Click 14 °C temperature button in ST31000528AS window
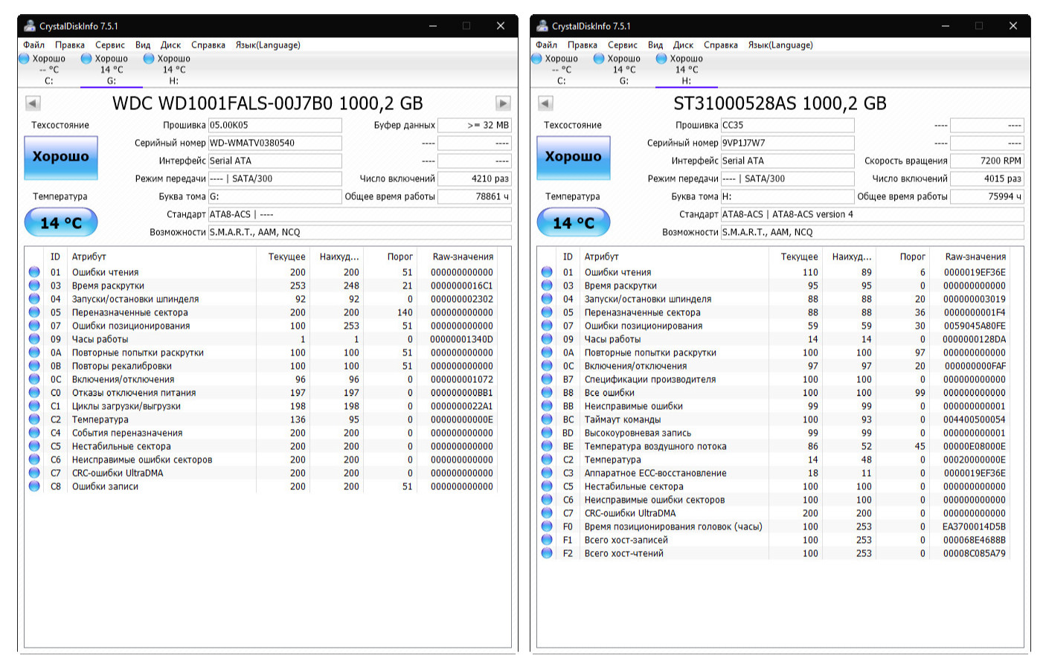This screenshot has width=1046, height=667. pyautogui.click(x=574, y=222)
